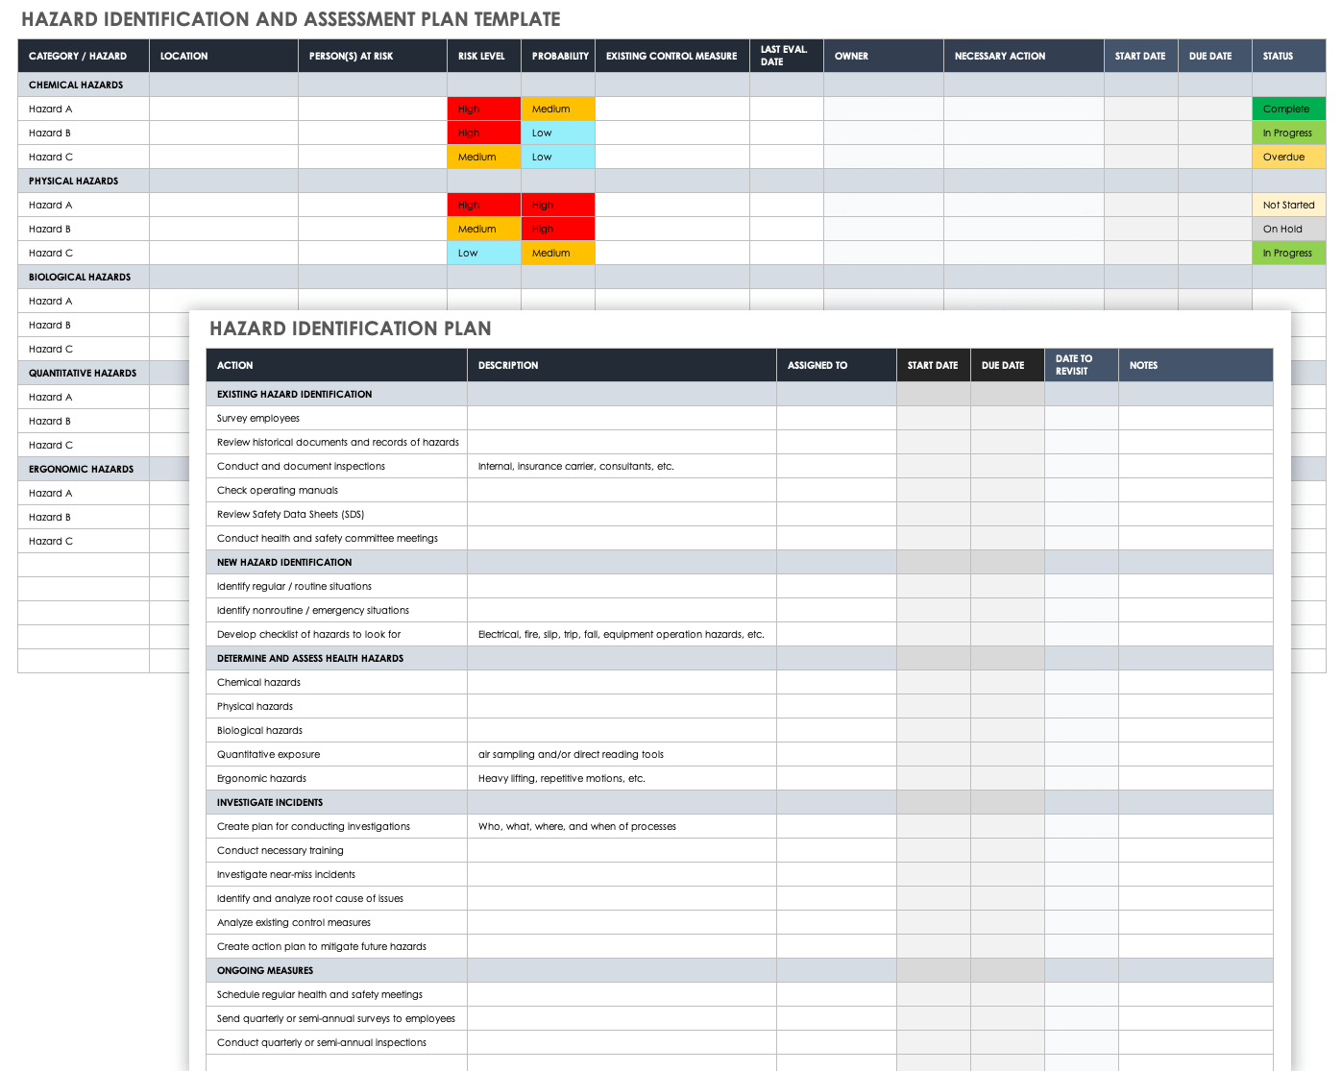The height and width of the screenshot is (1071, 1342).
Task: Select the Medium probability cell for Chemical Hazard A
Action: click(557, 109)
